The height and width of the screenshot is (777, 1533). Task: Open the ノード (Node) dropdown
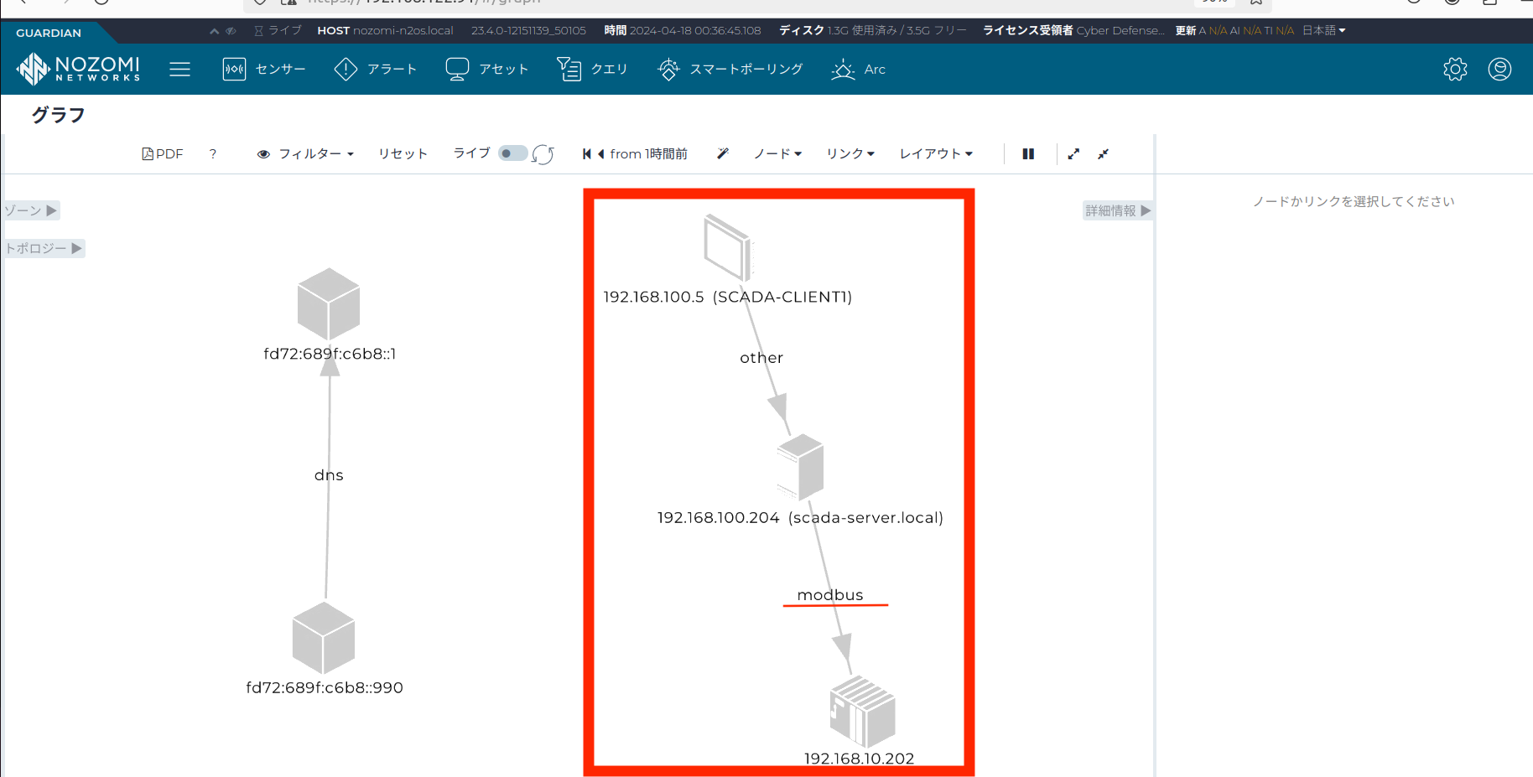[x=777, y=153]
